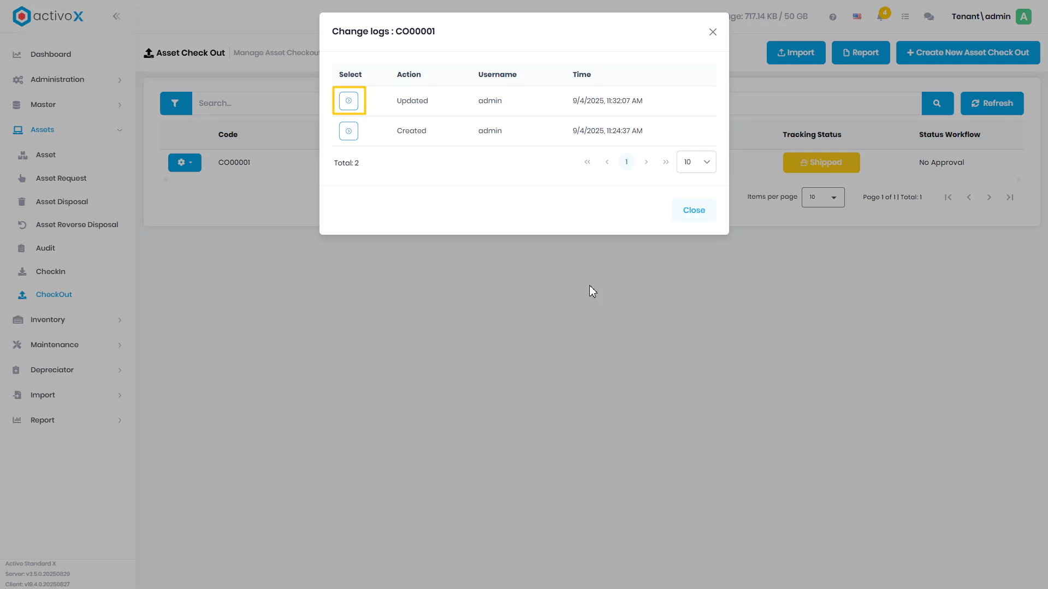Image resolution: width=1048 pixels, height=589 pixels.
Task: Open the Items per page dropdown
Action: [x=823, y=198]
